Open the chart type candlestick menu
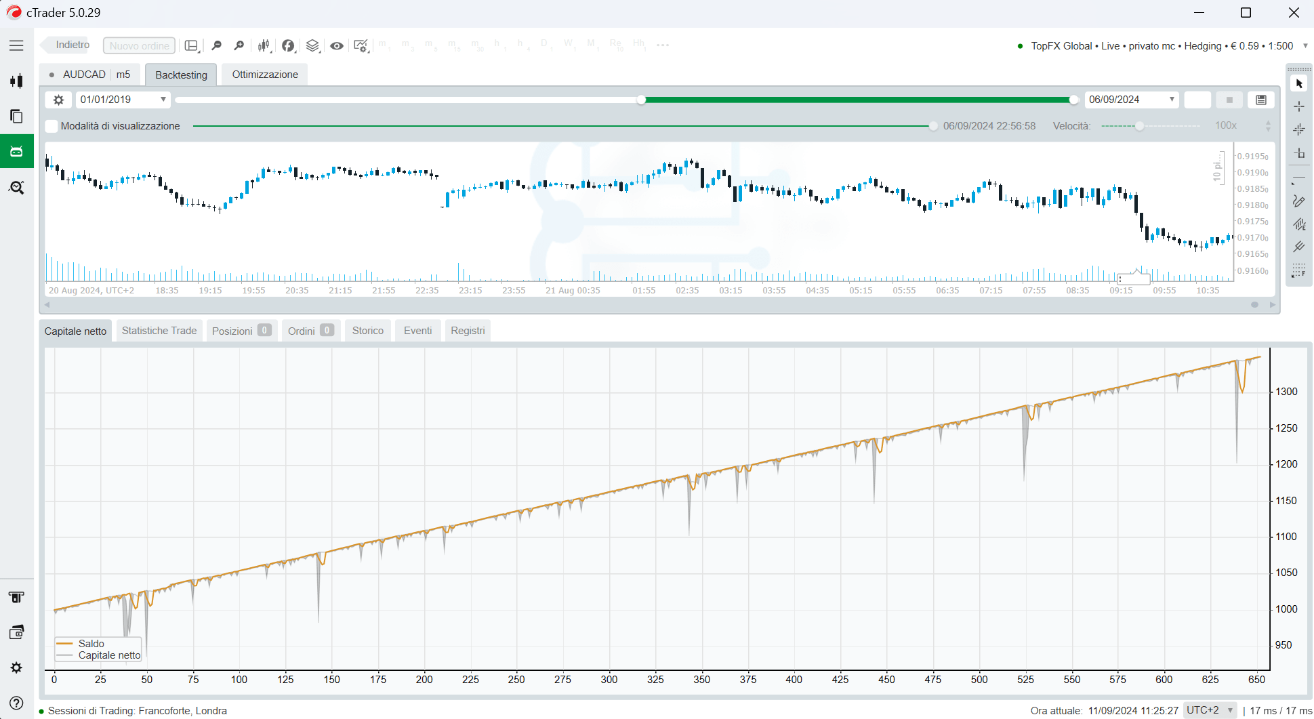Image resolution: width=1314 pixels, height=719 pixels. tap(264, 45)
